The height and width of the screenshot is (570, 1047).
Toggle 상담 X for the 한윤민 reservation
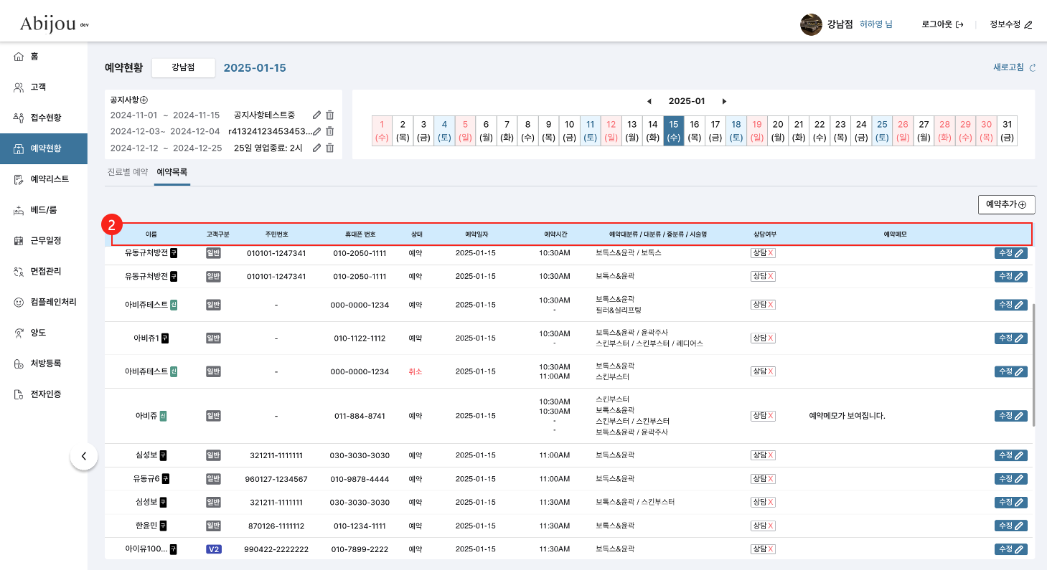pos(763,526)
